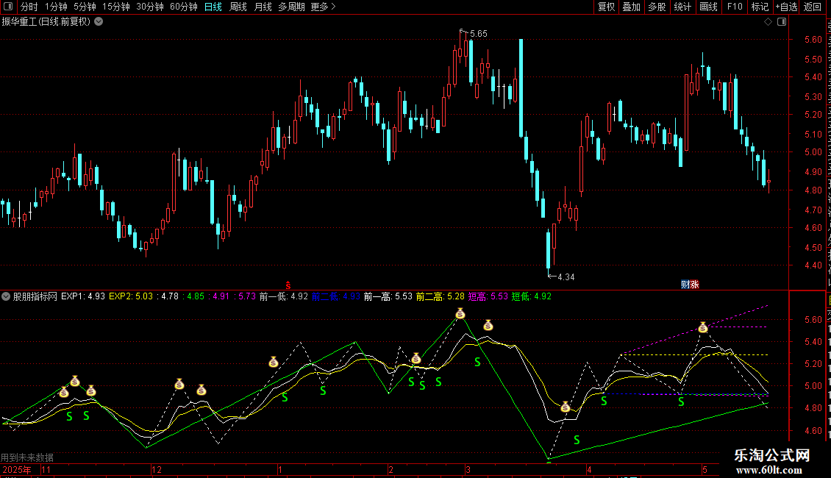Switch to 月线 monthly chart
Image resolution: width=831 pixels, height=478 pixels.
click(x=263, y=7)
